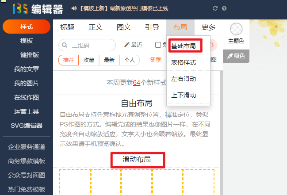Open 模板 in the sidebar
Image resolution: width=287 pixels, height=195 pixels.
tap(27, 41)
